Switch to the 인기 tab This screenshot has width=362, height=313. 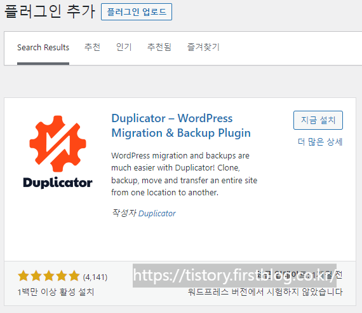(x=124, y=47)
